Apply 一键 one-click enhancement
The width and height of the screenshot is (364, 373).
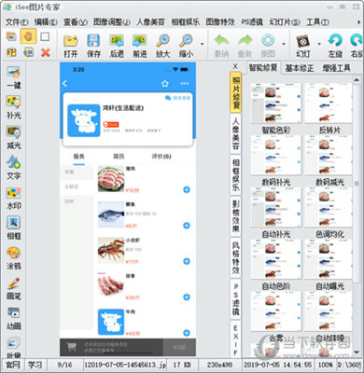tap(14, 77)
